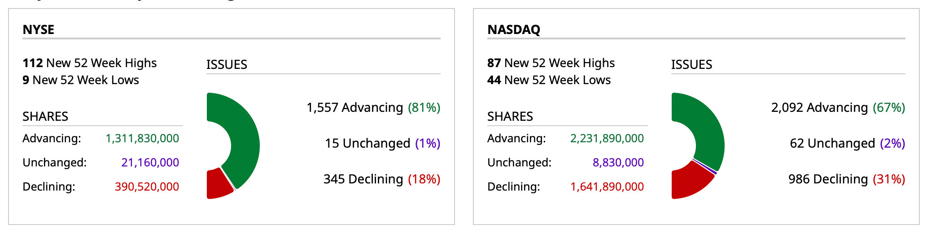Click the 345 Declining issues label
The width and height of the screenshot is (927, 238).
click(382, 179)
